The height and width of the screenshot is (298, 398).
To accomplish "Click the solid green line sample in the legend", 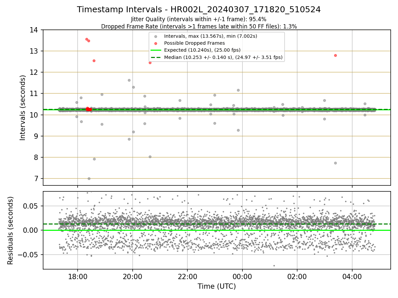I will pos(156,50).
